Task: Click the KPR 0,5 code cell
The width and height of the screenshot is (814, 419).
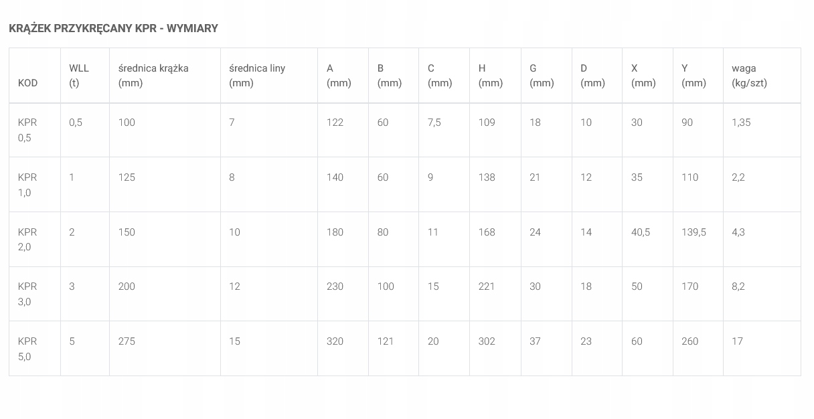Action: pyautogui.click(x=27, y=130)
